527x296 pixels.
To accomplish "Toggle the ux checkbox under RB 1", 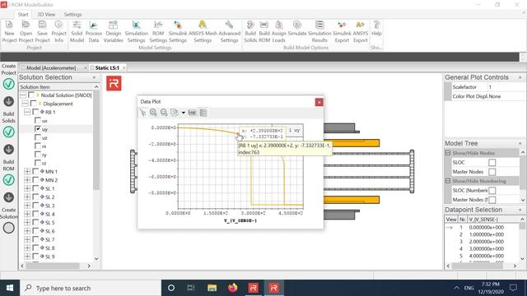I will (38, 121).
